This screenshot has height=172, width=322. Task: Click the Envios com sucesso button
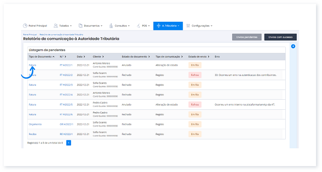pos(280,37)
